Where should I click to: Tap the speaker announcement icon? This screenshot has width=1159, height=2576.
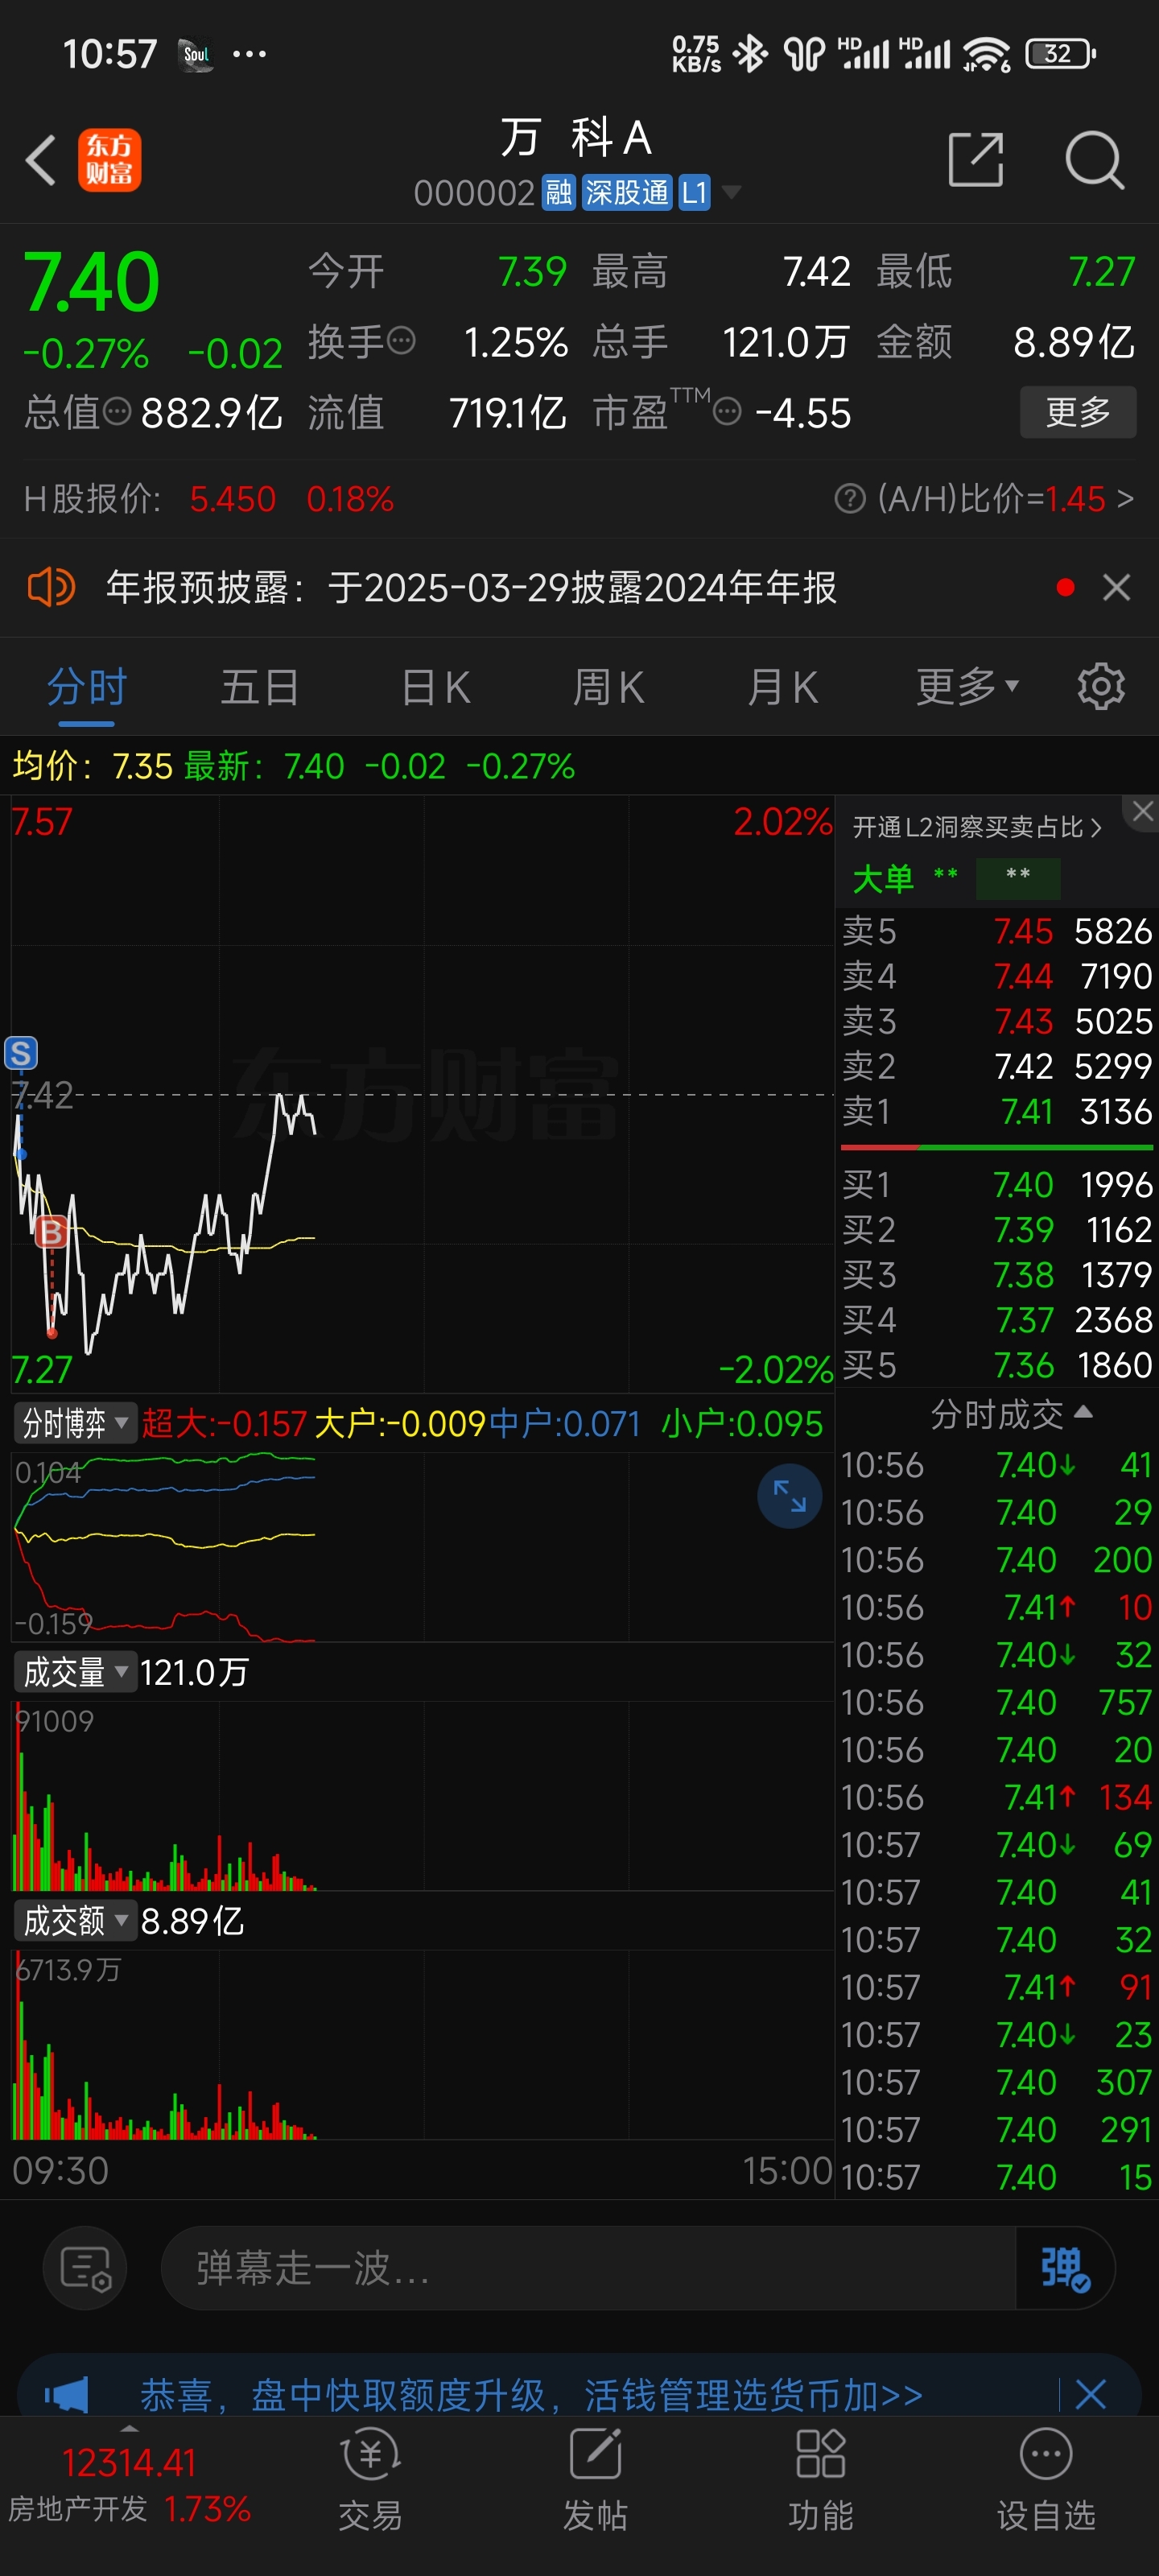pyautogui.click(x=51, y=587)
